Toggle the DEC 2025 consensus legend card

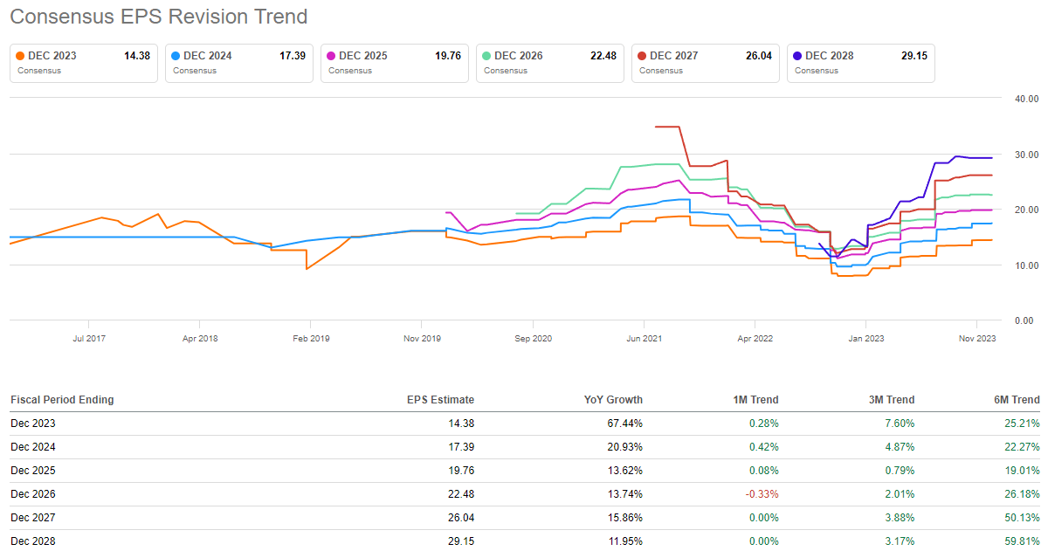pos(395,63)
